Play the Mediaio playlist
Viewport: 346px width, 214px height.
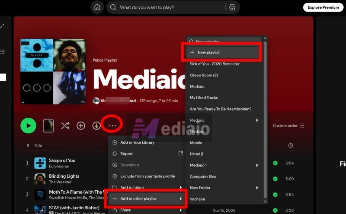pyautogui.click(x=28, y=126)
